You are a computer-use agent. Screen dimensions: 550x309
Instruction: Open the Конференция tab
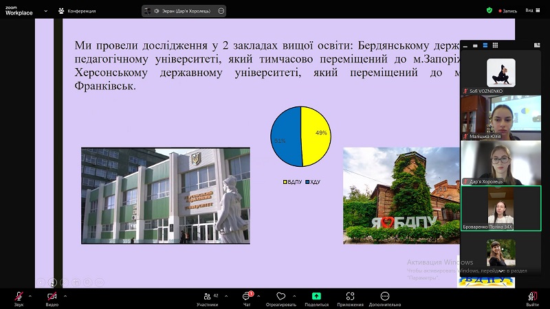pyautogui.click(x=77, y=11)
